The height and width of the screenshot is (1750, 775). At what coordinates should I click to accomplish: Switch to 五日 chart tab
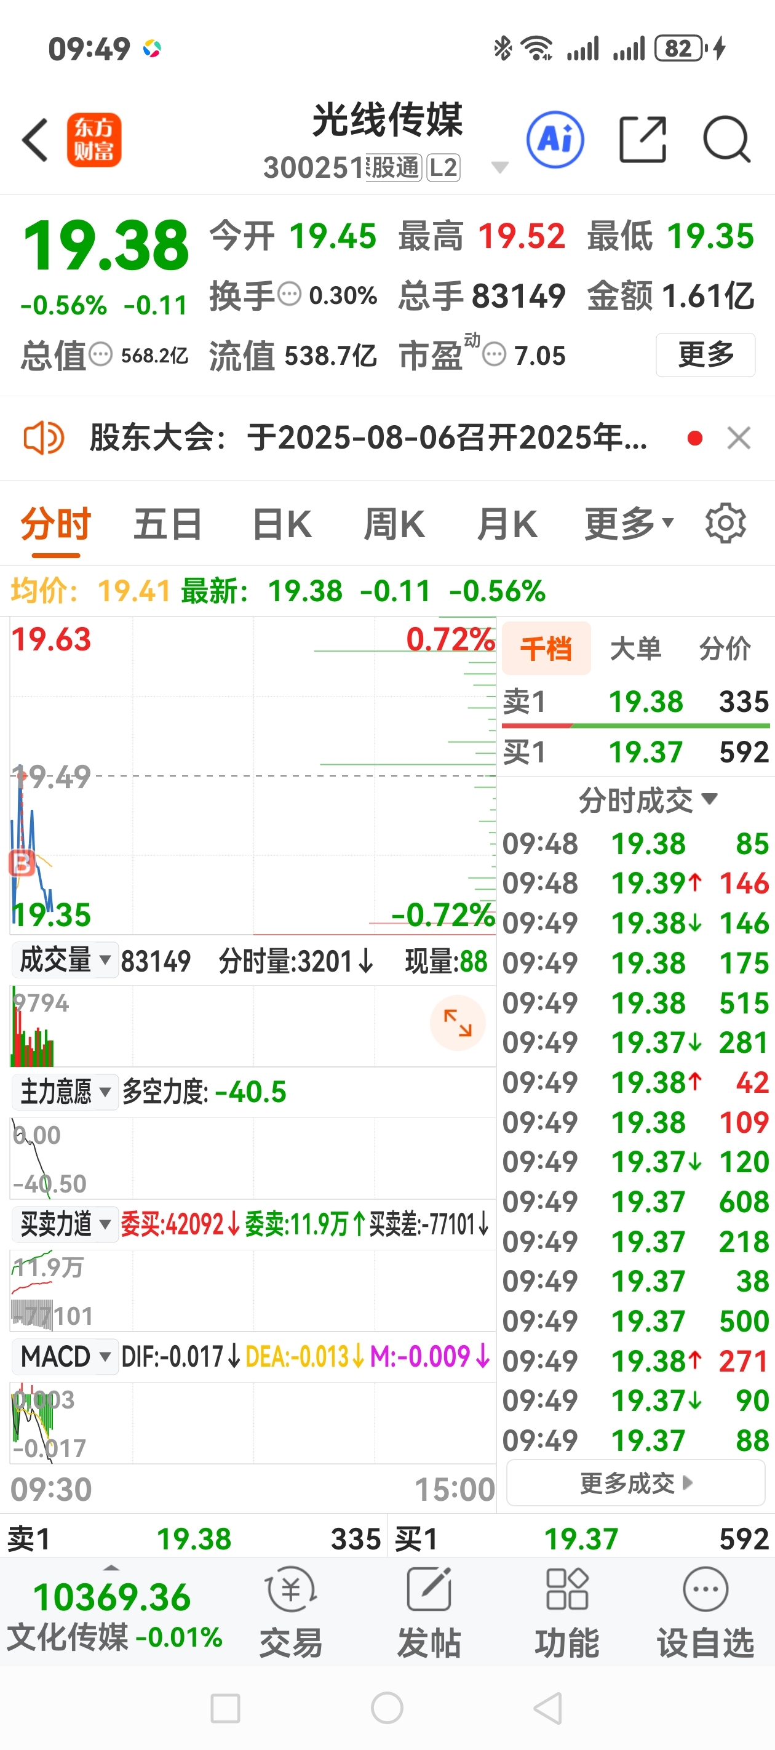[x=168, y=524]
